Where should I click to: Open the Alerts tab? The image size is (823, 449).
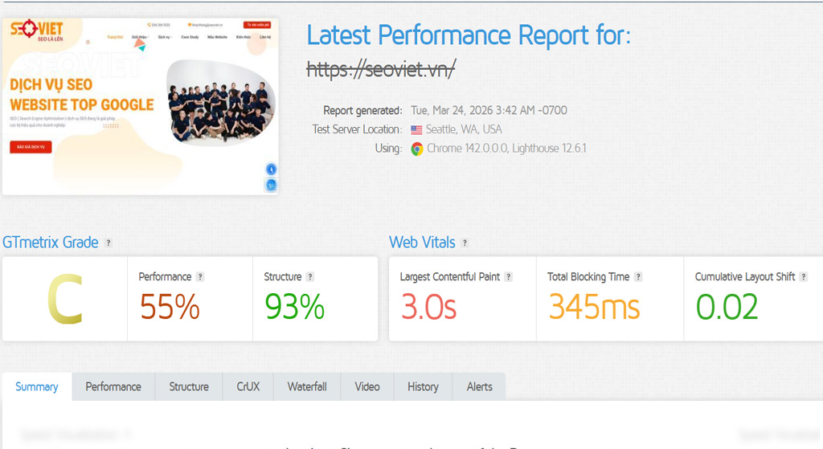pyautogui.click(x=480, y=386)
